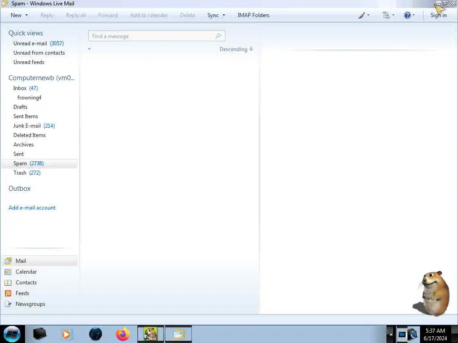Image resolution: width=458 pixels, height=343 pixels.
Task: Click the 3D hamster desktop character
Action: click(x=432, y=294)
